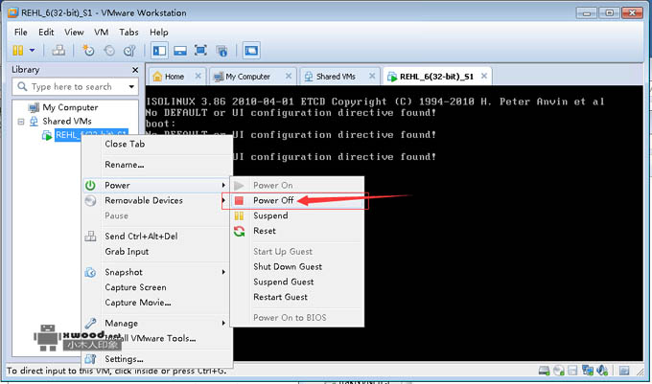
Task: Select the REHL_6(32-bit)_S1 tab
Action: pyautogui.click(x=436, y=77)
